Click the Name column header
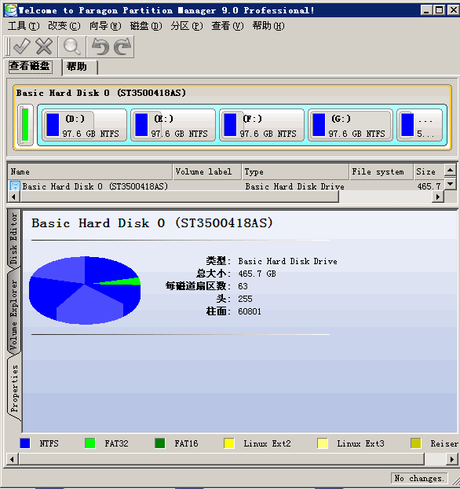Screen dimensions: 460x489 89,172
